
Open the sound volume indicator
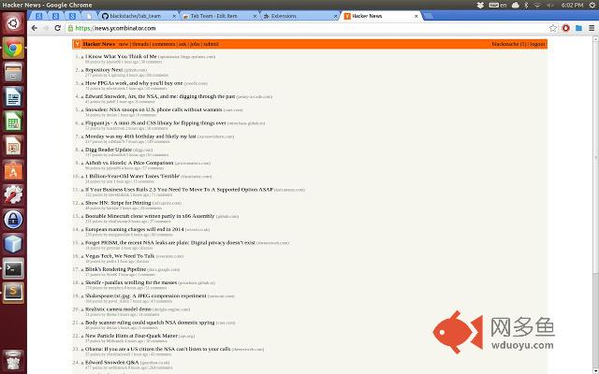point(550,5)
